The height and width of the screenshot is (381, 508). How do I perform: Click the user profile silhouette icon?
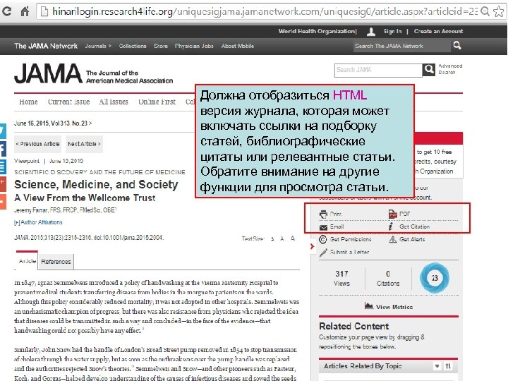point(371,32)
